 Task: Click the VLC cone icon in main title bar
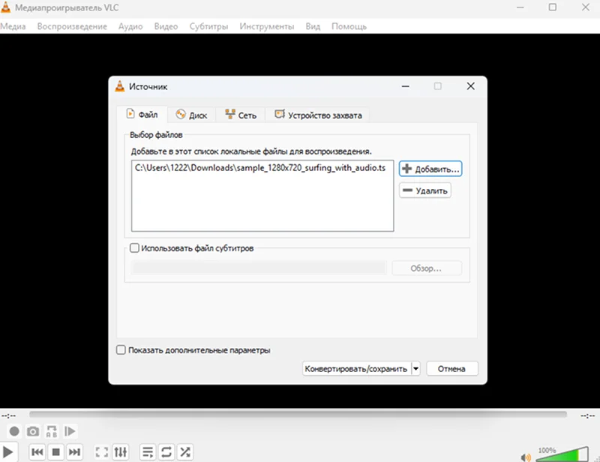pyautogui.click(x=6, y=7)
